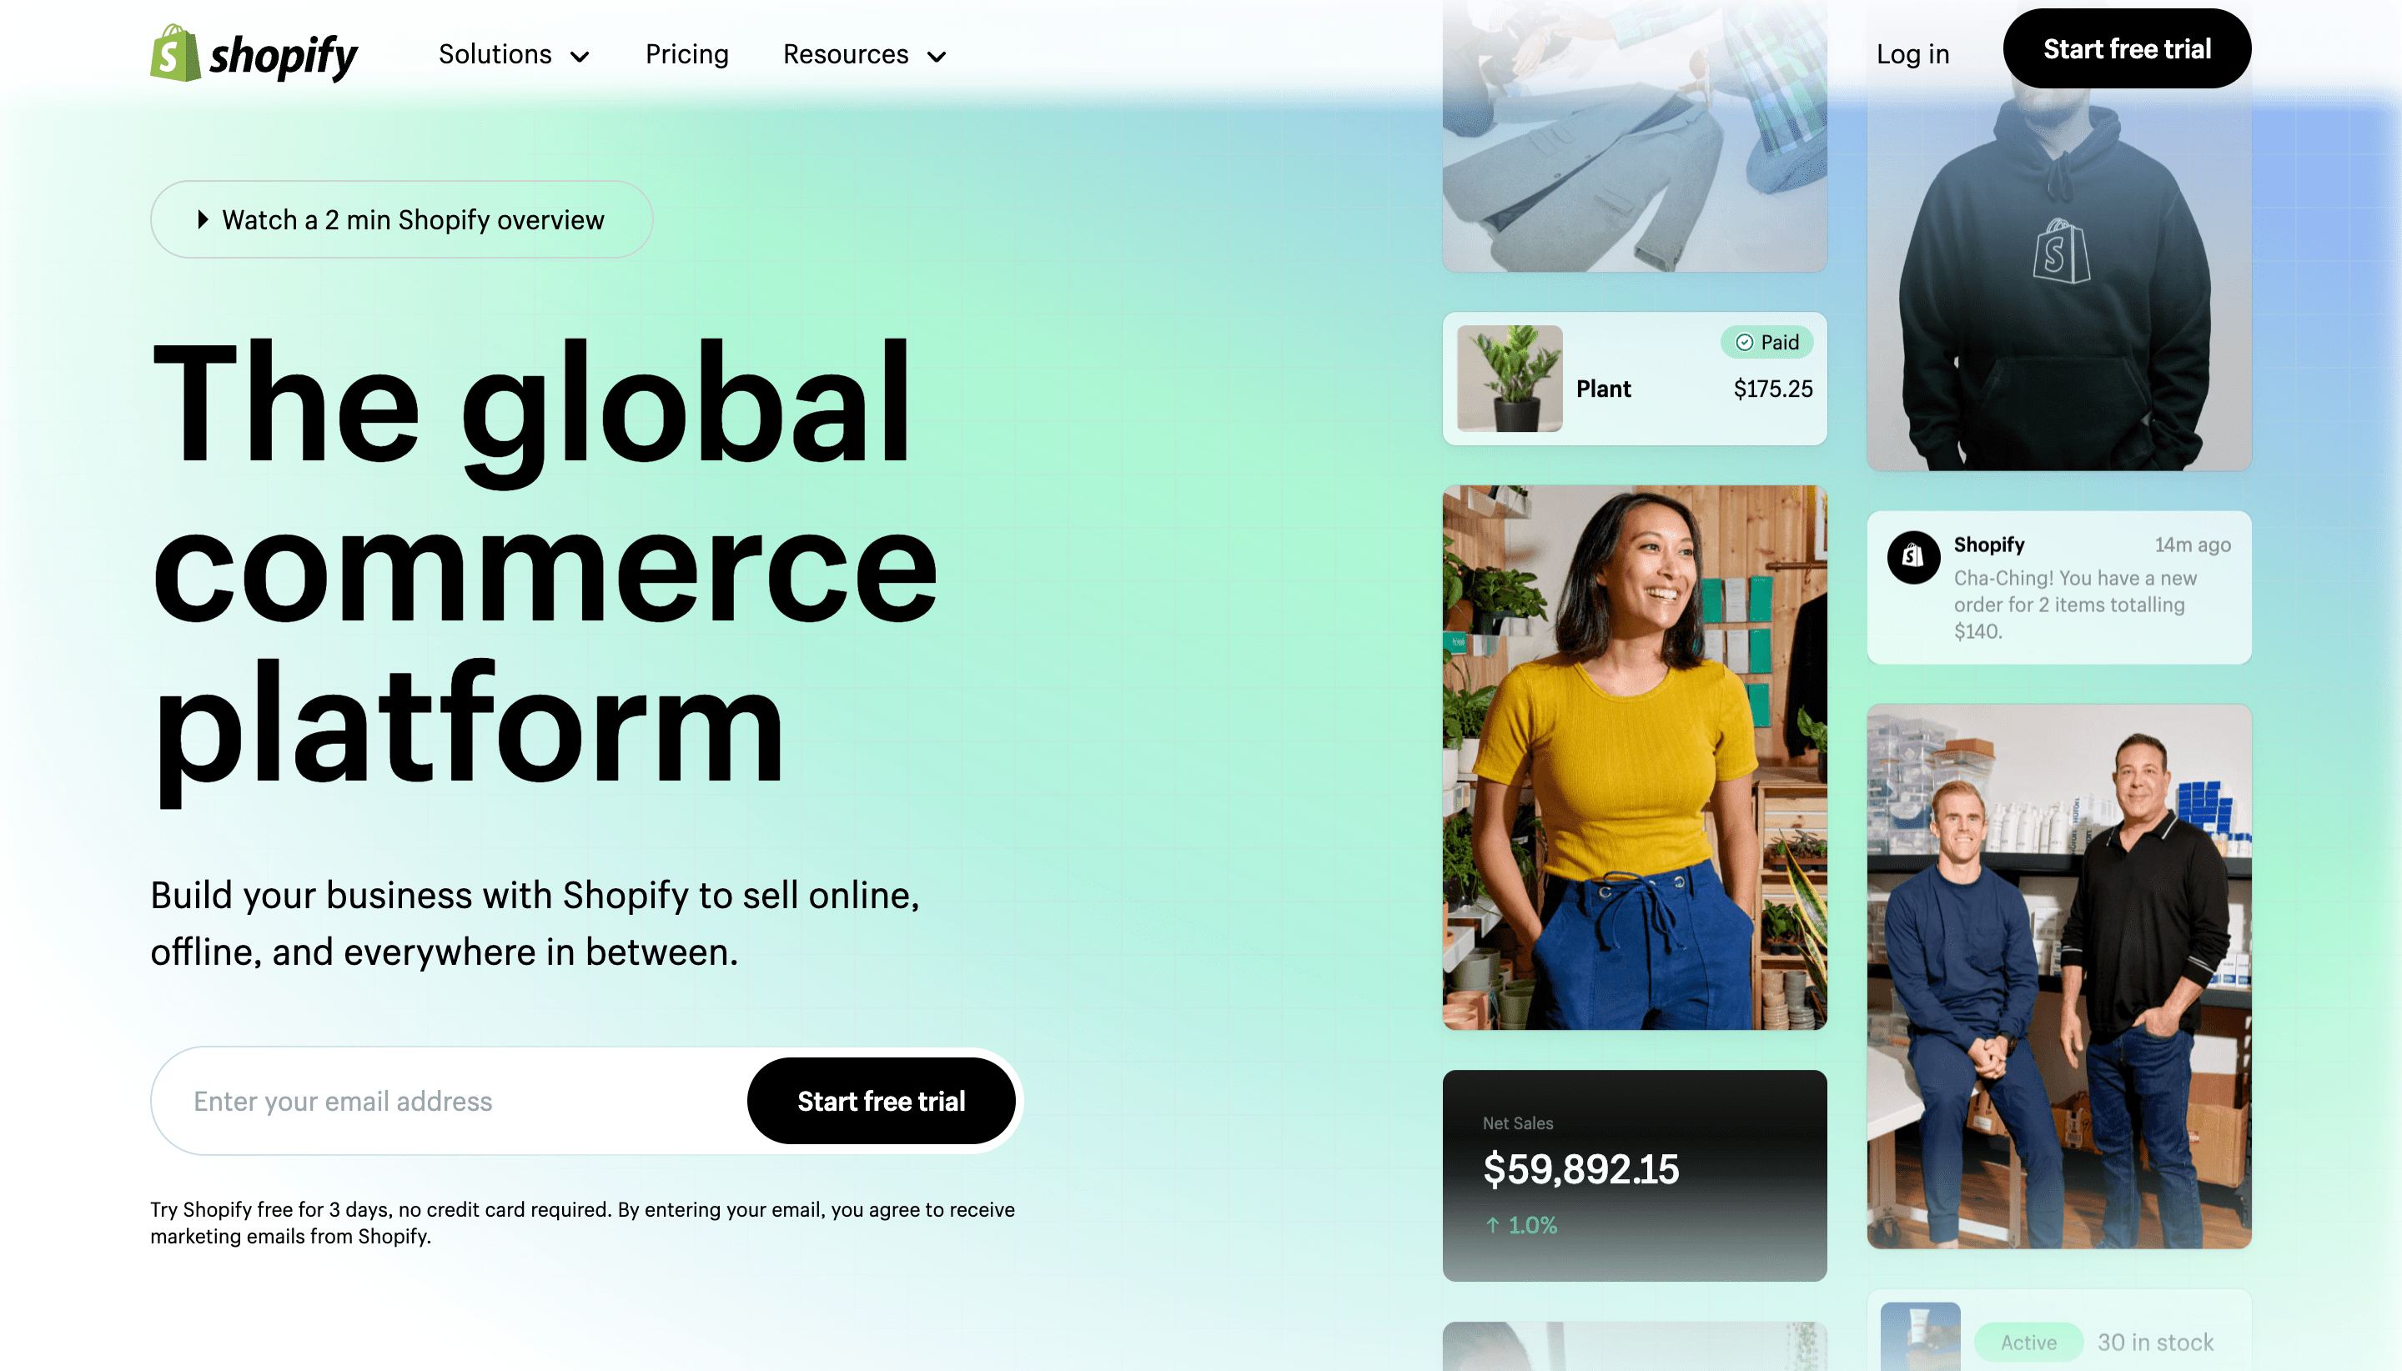Click the Log in link
Image resolution: width=2402 pixels, height=1371 pixels.
(x=1912, y=54)
